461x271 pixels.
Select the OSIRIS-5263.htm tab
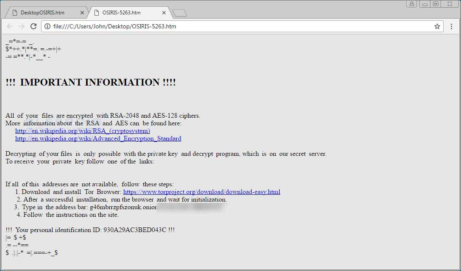tap(129, 13)
